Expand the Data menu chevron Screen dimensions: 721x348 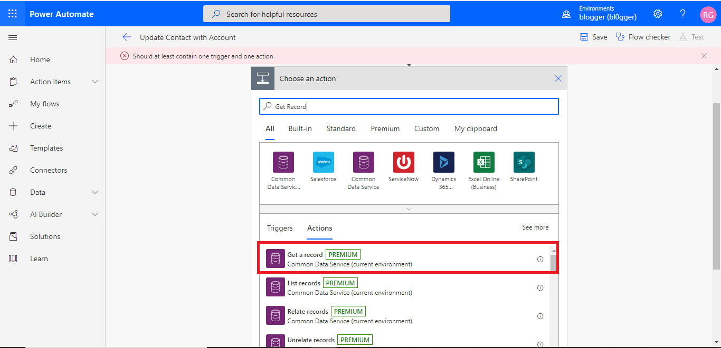pyautogui.click(x=95, y=192)
